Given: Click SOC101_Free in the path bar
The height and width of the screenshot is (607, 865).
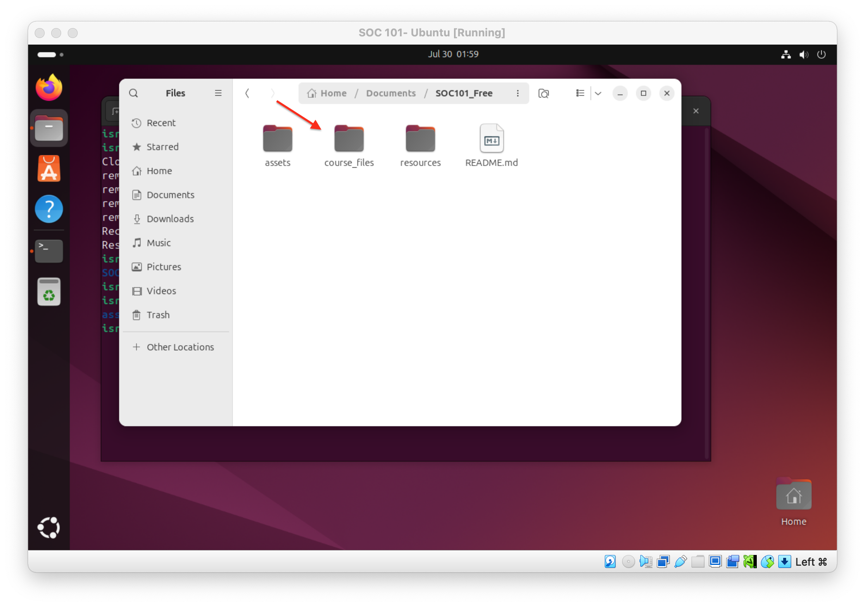Looking at the screenshot, I should [x=464, y=93].
